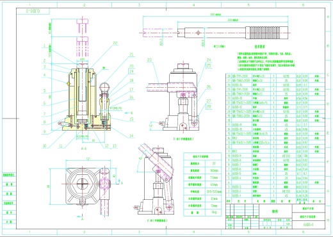Click code QJ03-9 in parts list
333x237 pixels.
(x=236, y=156)
